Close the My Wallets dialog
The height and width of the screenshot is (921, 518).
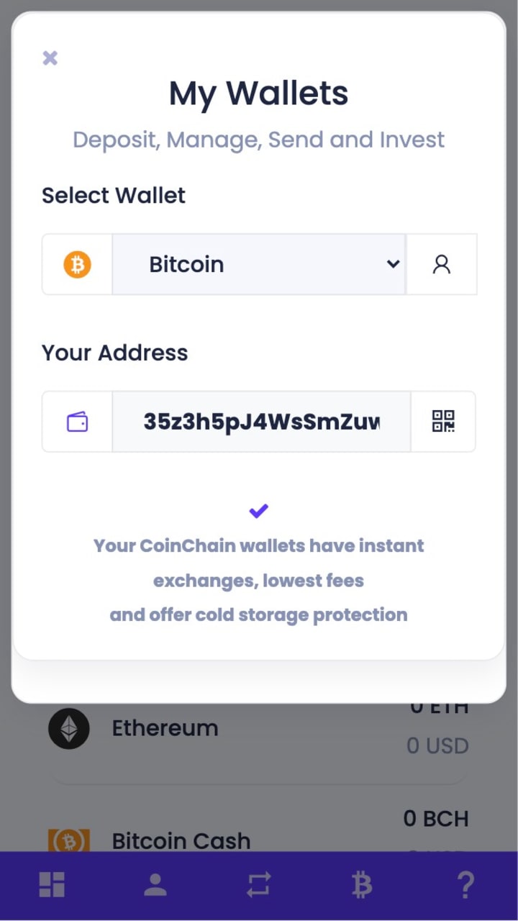point(50,58)
